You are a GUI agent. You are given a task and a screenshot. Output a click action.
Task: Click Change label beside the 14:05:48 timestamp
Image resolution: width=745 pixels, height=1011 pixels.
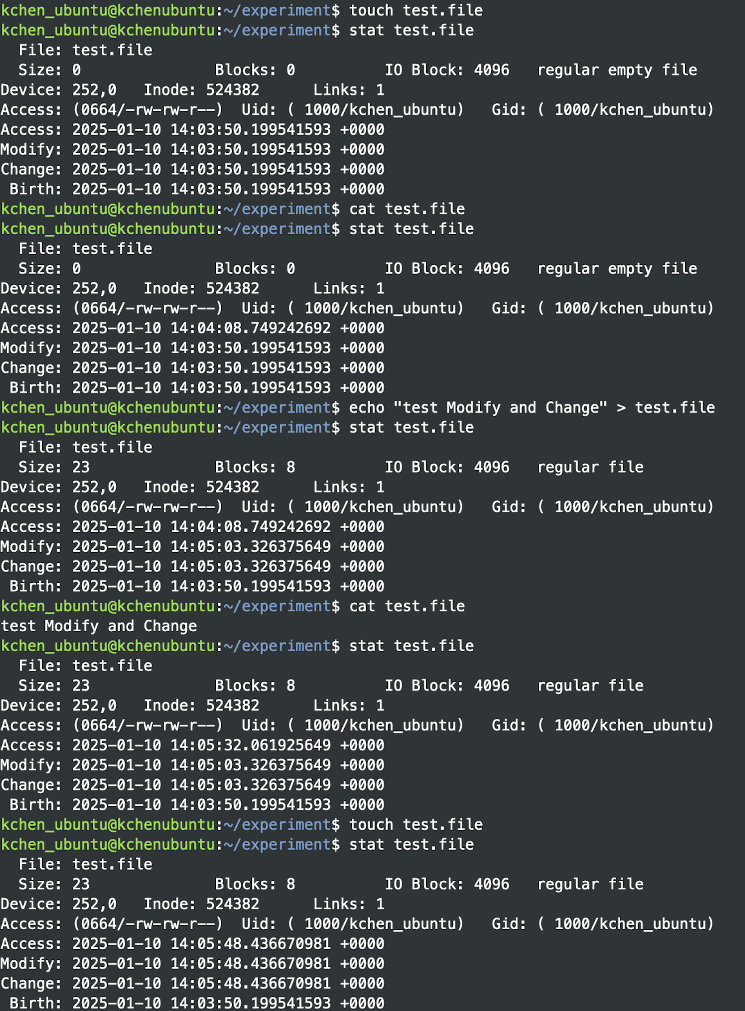(x=31, y=984)
